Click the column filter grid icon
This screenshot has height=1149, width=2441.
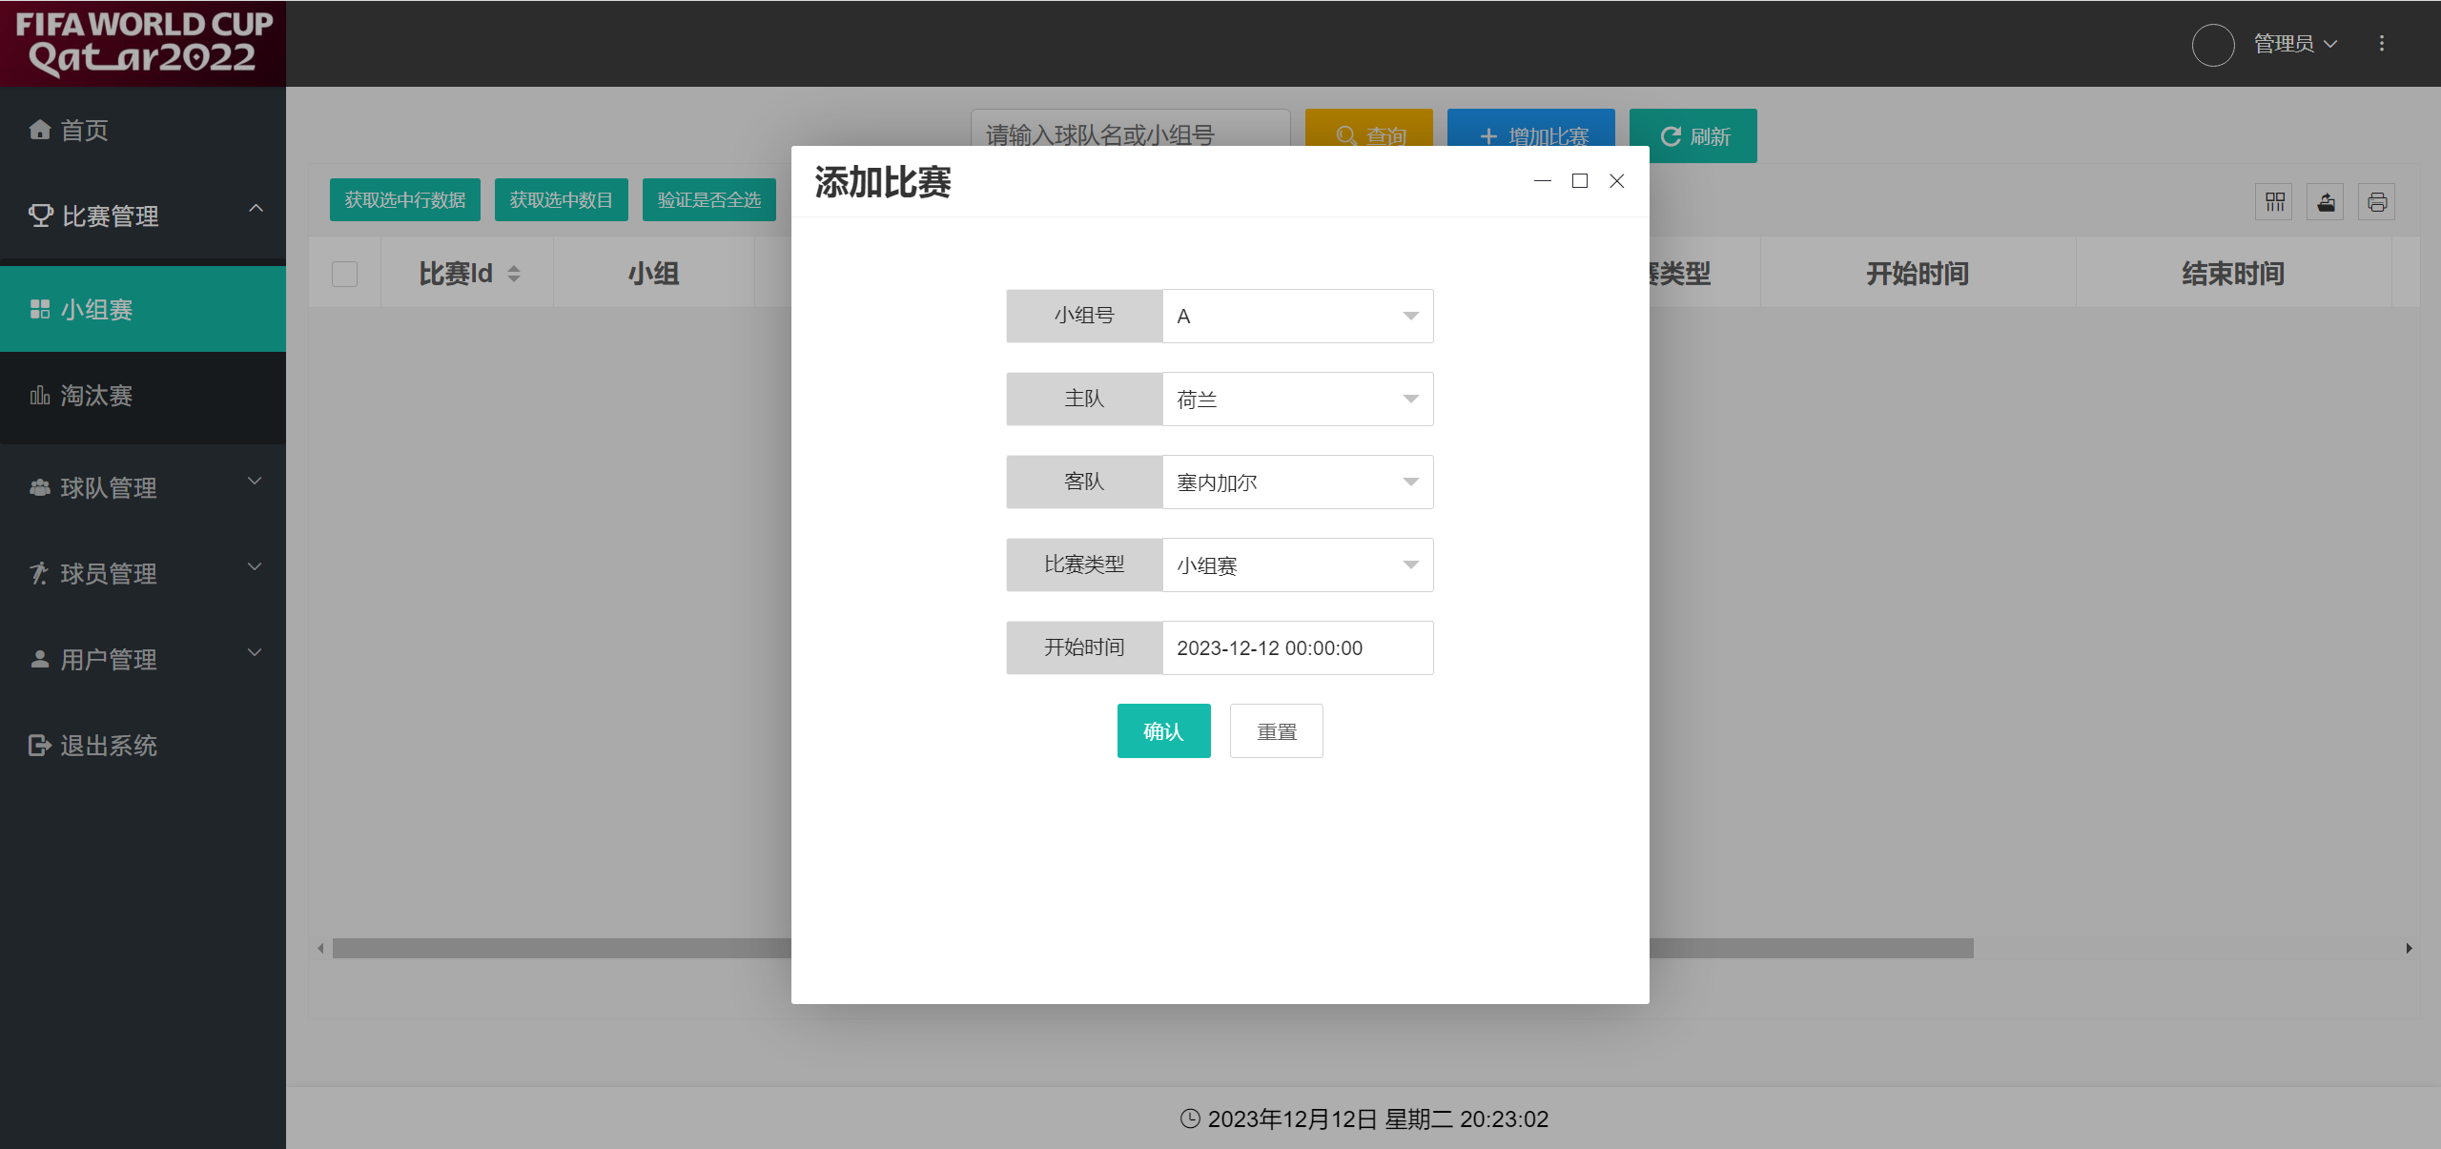click(x=2275, y=202)
